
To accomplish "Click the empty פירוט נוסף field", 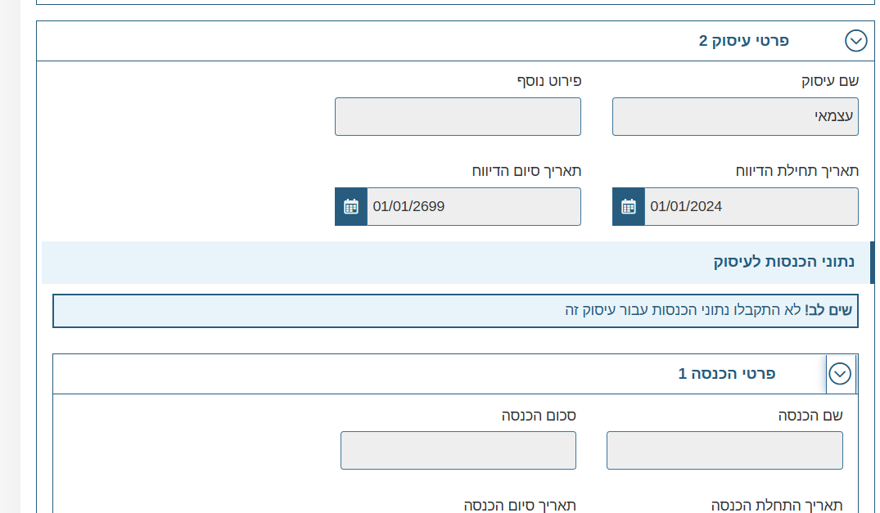I will tap(458, 117).
